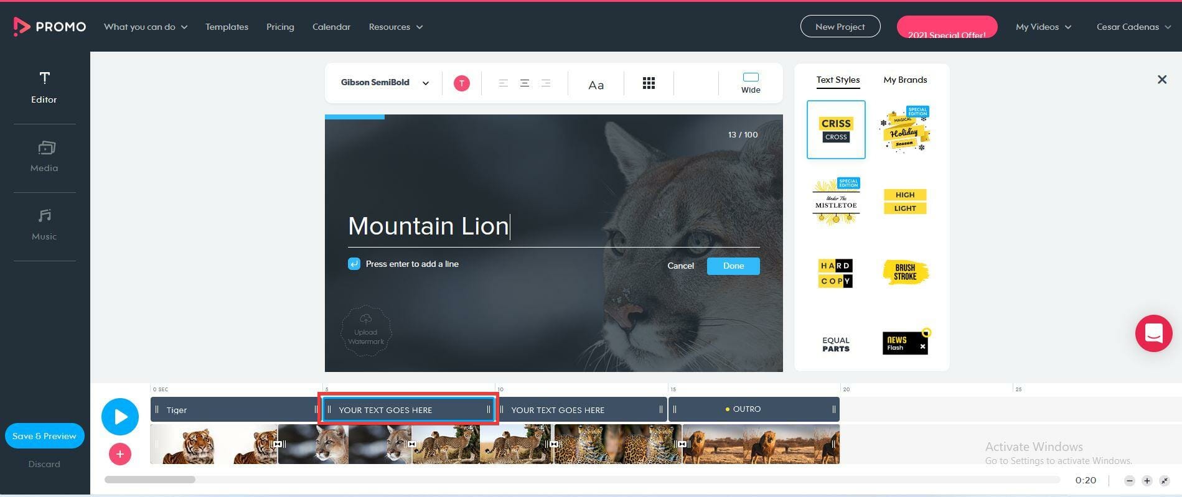Screen dimensions: 1182x497
Task: Click the enter-key icon hint
Action: (x=354, y=264)
